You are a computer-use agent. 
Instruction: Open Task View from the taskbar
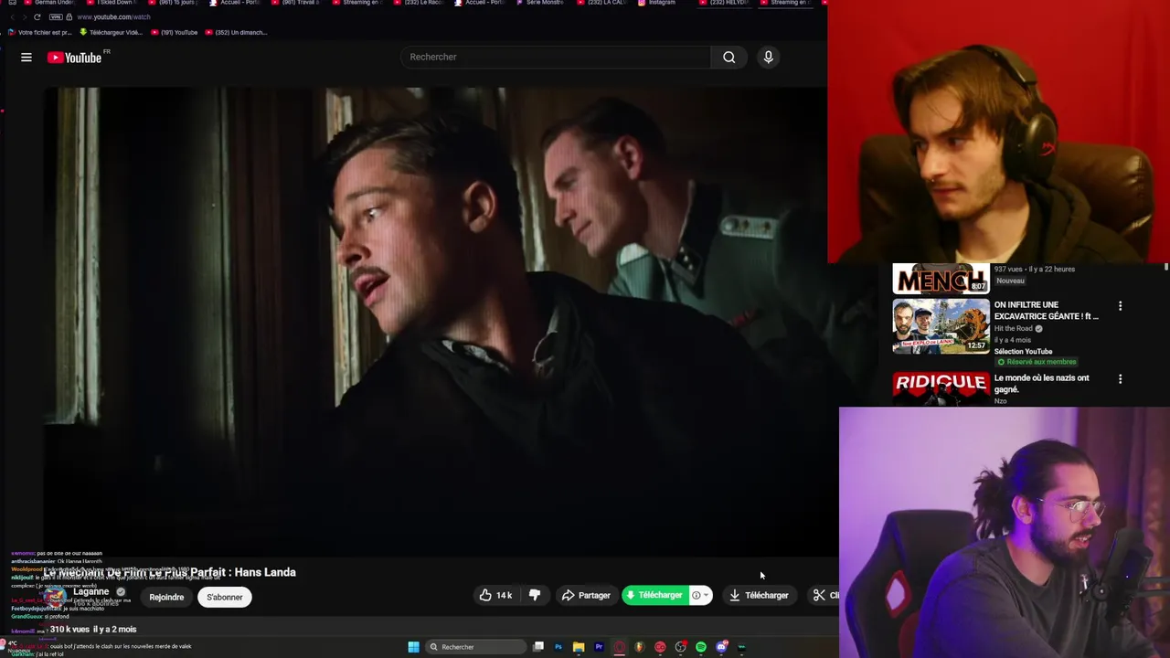click(538, 647)
